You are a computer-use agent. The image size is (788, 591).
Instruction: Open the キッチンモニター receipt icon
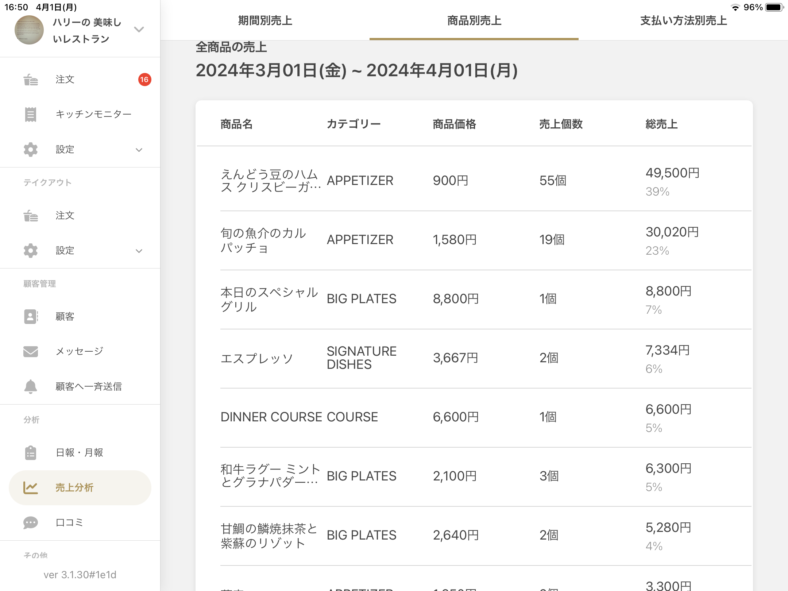coord(31,115)
